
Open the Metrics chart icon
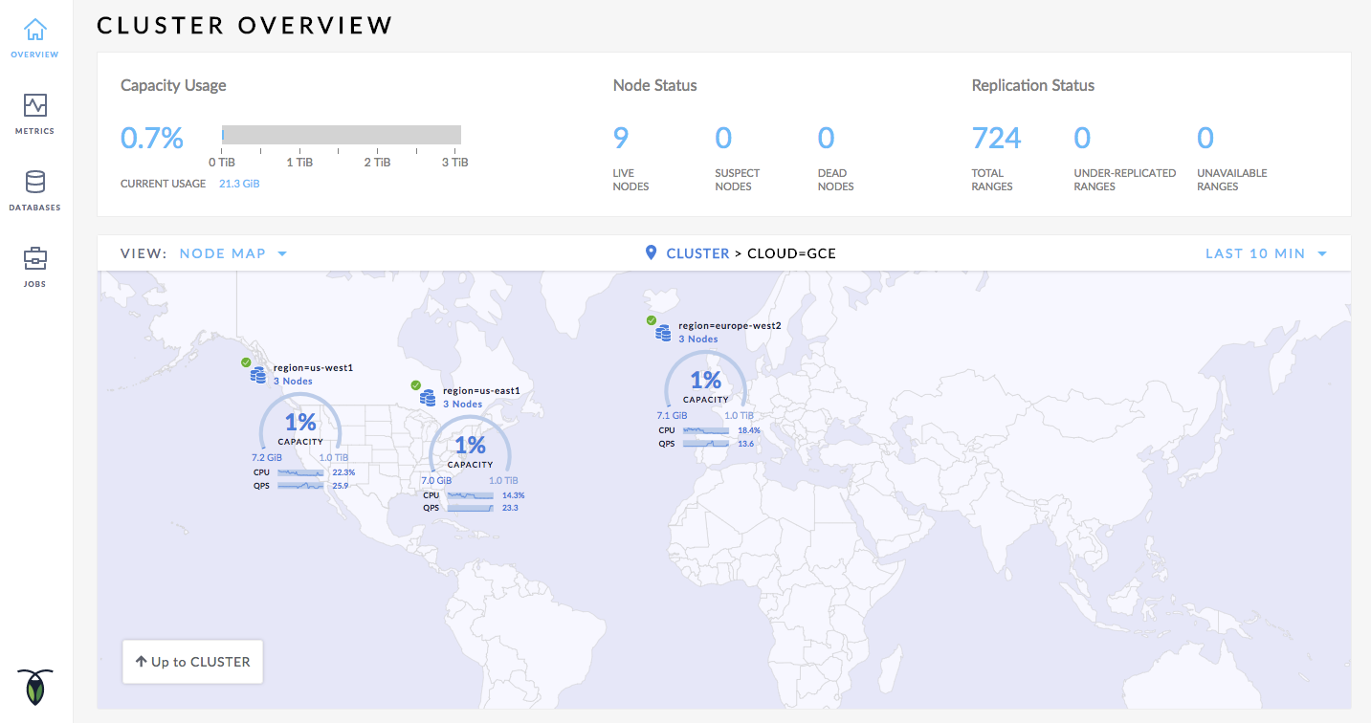click(35, 105)
